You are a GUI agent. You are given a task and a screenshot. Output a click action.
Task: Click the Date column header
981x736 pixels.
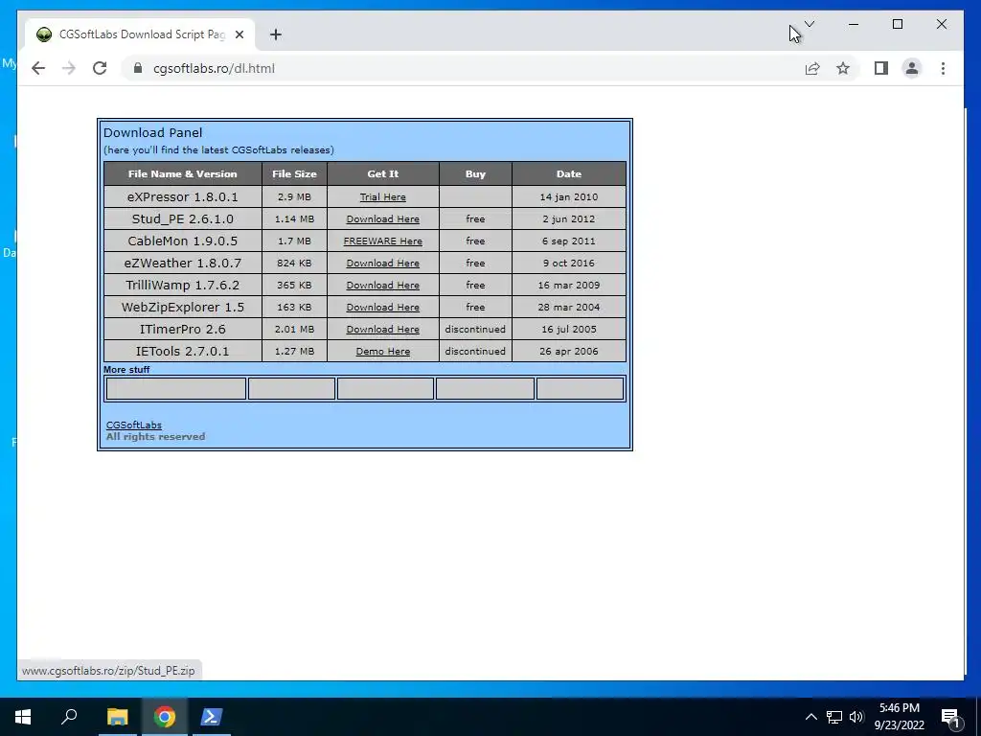pyautogui.click(x=569, y=174)
